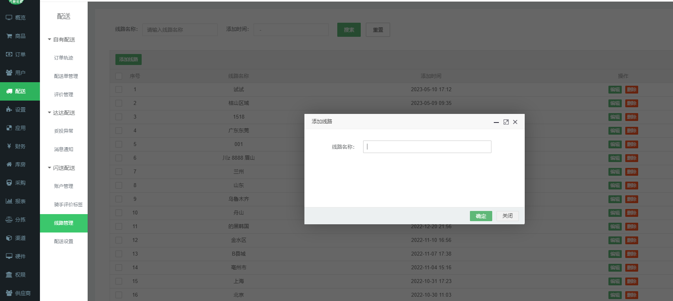Click the 报表 bar chart icon
Screen dimensions: 673x301
coord(9,201)
